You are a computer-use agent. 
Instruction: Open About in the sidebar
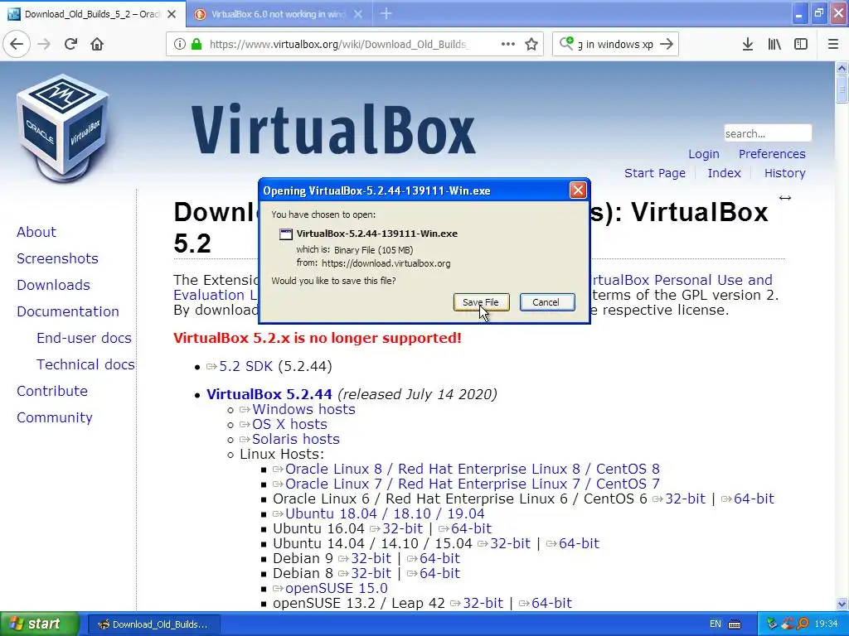36,232
